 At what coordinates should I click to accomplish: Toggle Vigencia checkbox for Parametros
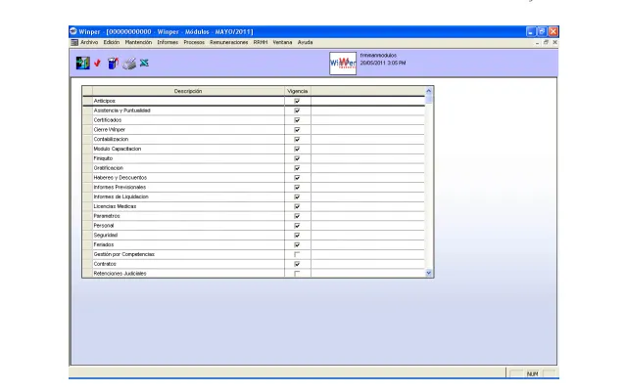[297, 216]
